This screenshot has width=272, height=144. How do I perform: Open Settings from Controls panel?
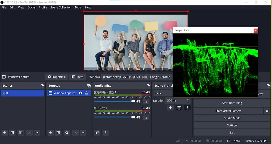[232, 125]
